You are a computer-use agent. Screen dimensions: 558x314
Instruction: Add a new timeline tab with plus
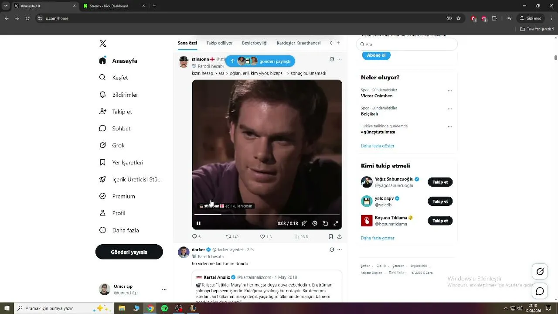[x=338, y=43]
